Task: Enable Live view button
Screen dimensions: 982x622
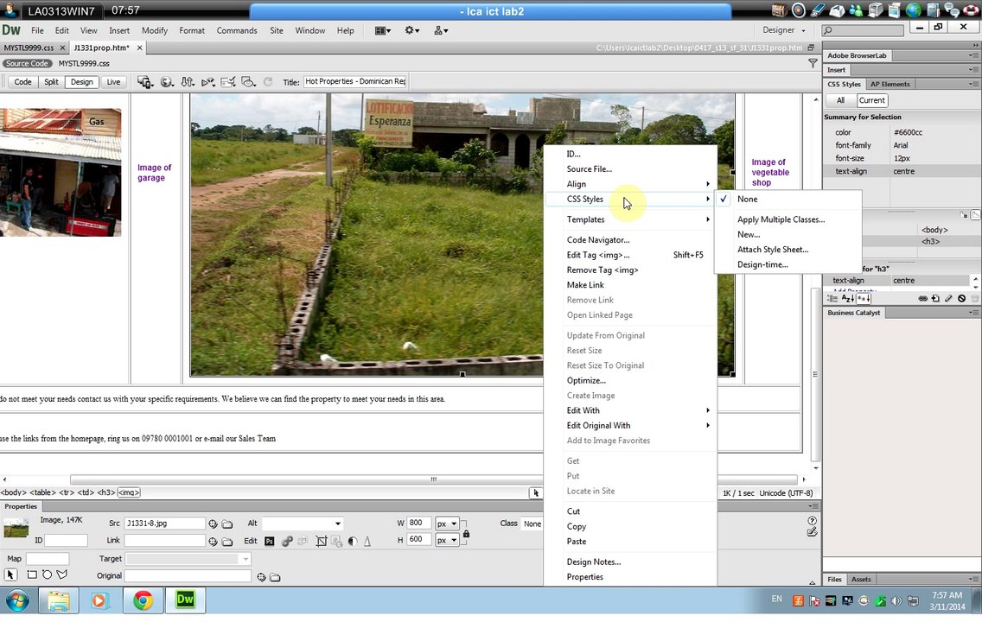Action: pyautogui.click(x=113, y=82)
